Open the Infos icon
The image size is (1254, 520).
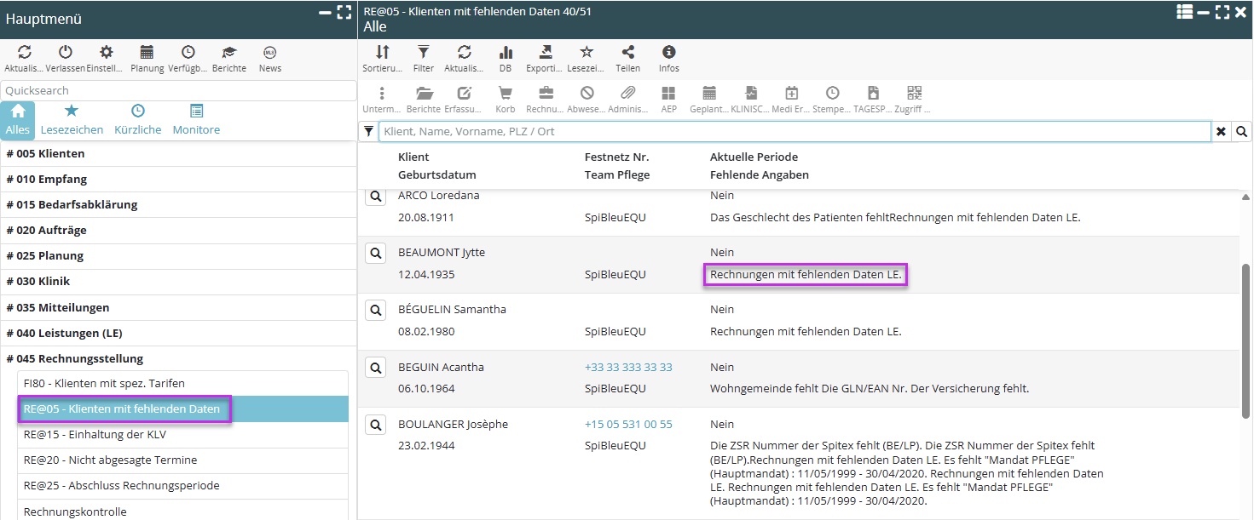[668, 53]
